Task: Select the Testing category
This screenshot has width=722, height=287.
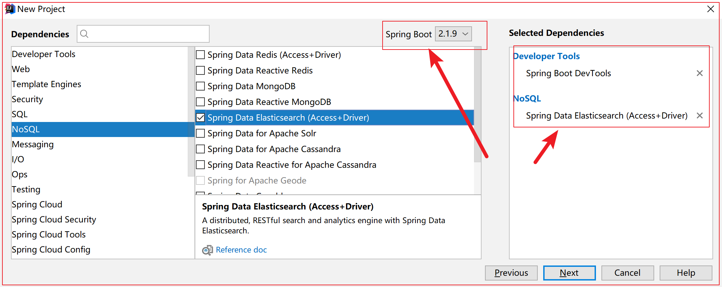Action: pos(100,189)
